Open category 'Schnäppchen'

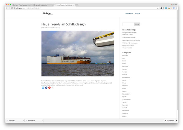[126, 100]
